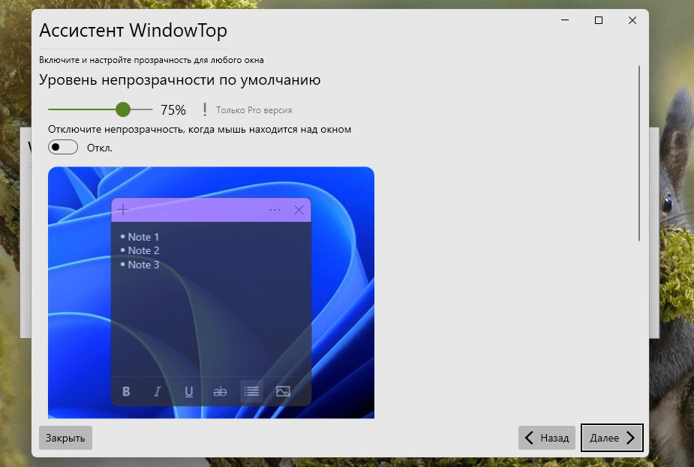The width and height of the screenshot is (694, 467).
Task: Click the plus icon on the purple note header
Action: tap(123, 210)
